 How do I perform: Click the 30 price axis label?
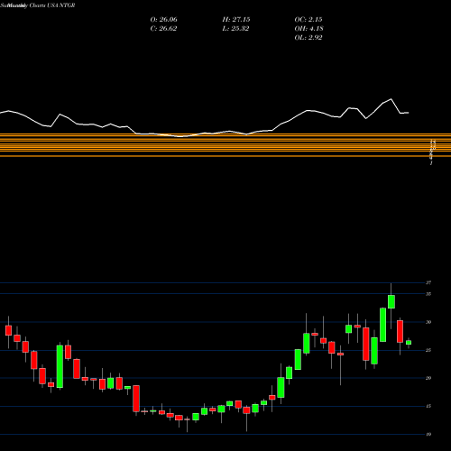click(428, 322)
